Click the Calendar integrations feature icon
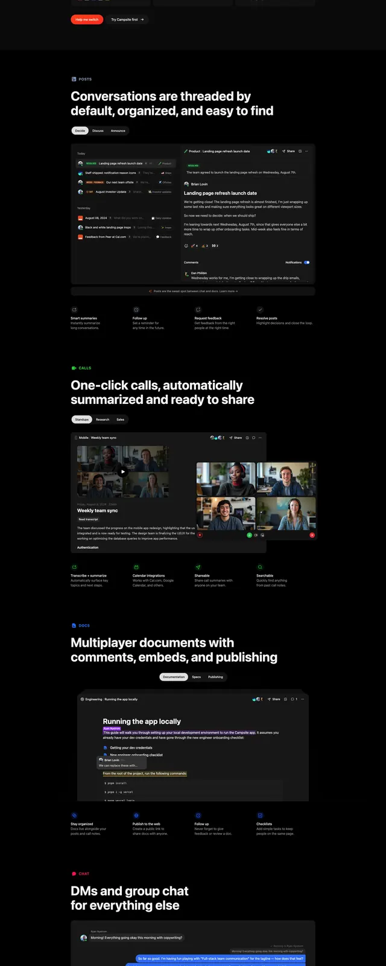This screenshot has width=386, height=966. (136, 567)
